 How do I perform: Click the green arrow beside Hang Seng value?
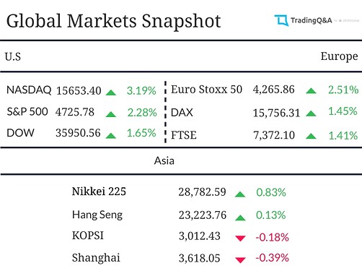pyautogui.click(x=240, y=218)
